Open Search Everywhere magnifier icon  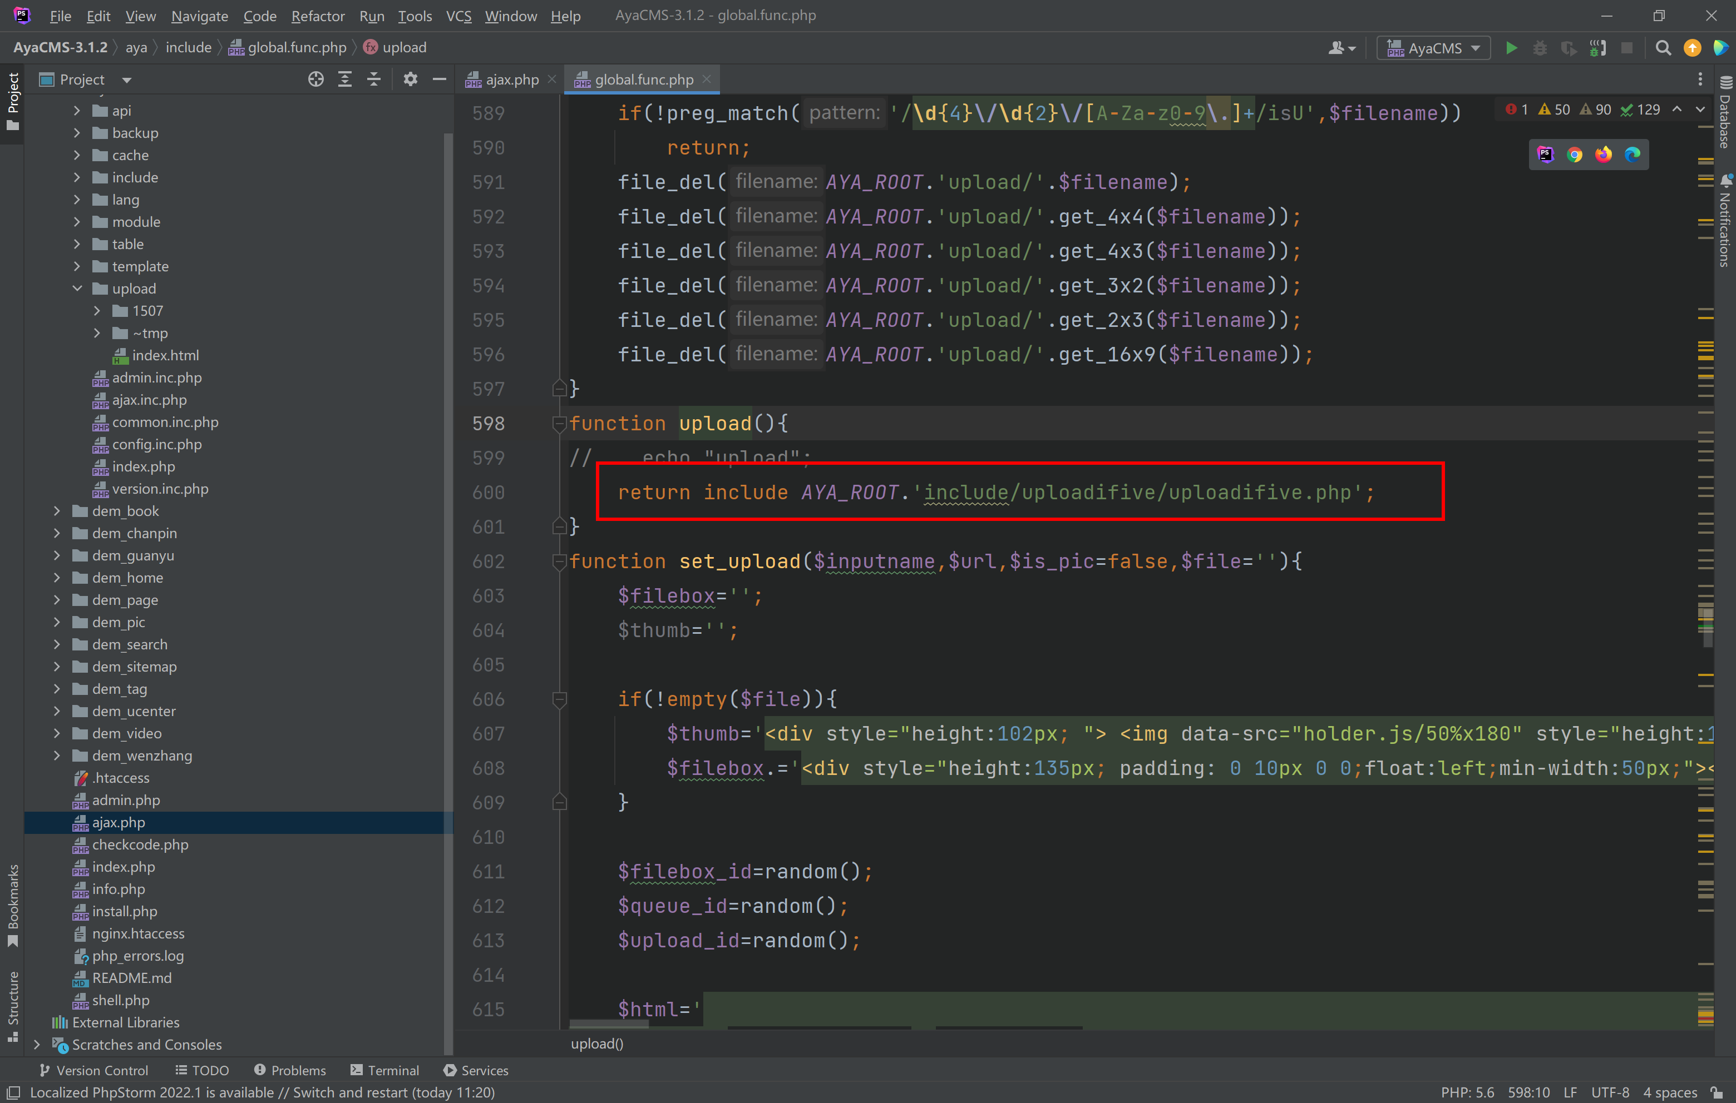pos(1663,48)
